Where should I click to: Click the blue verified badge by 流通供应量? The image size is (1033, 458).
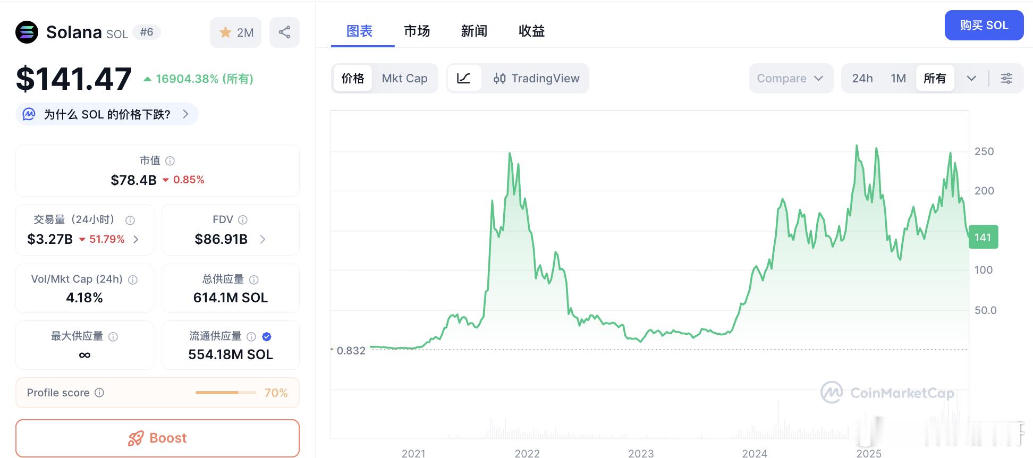(x=267, y=336)
